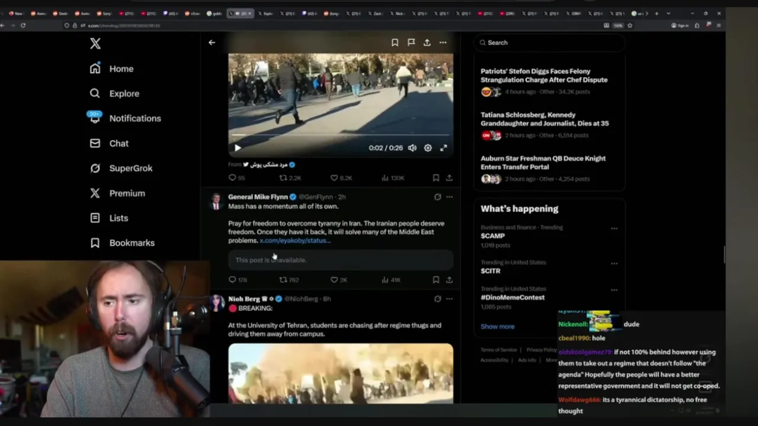The image size is (758, 426).
Task: View analytics of 130K views post
Action: (x=393, y=177)
